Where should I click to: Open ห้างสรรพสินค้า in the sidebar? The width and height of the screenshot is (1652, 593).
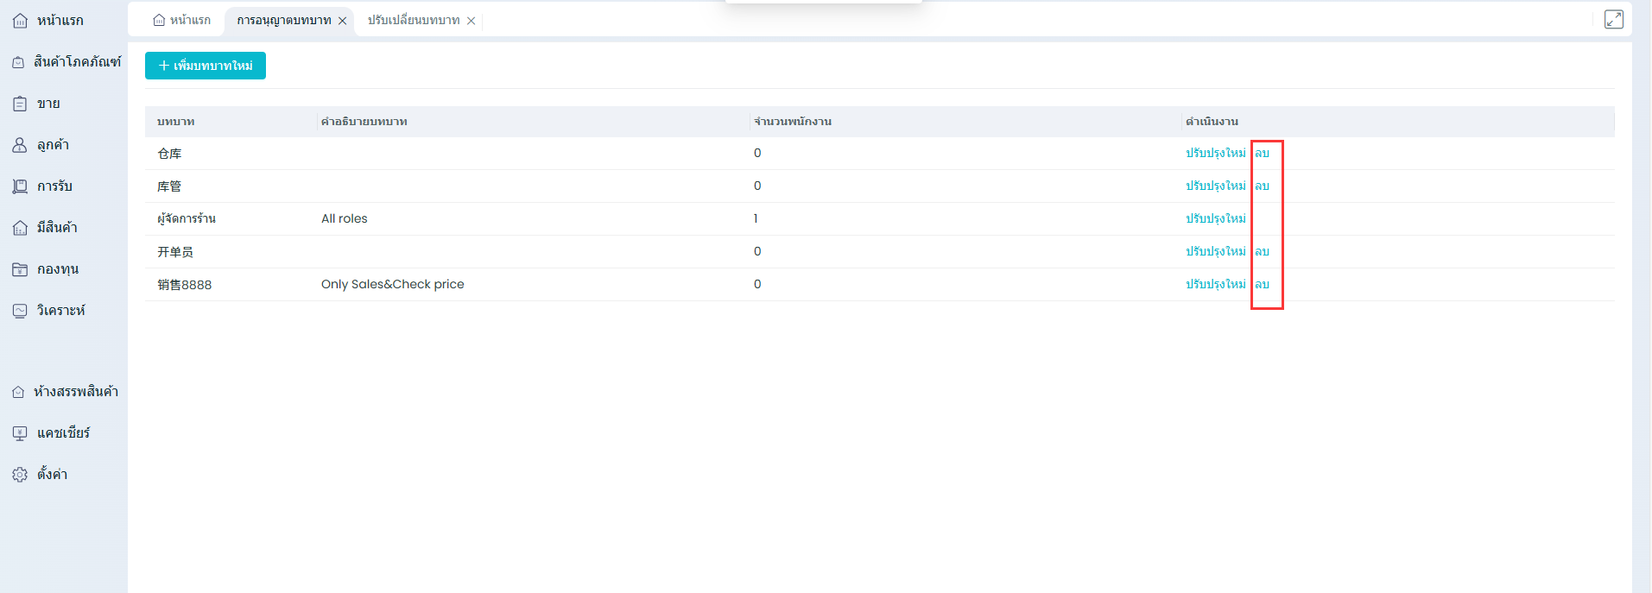75,392
